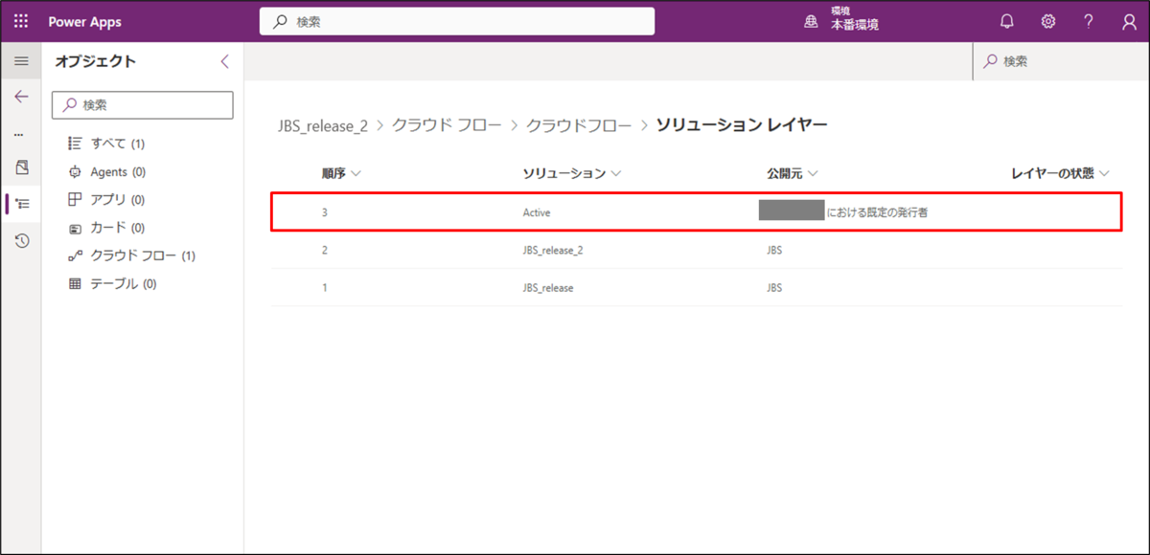Open クラウドフロー breadcrumb link
Screen dimensions: 1150x555
(x=579, y=125)
